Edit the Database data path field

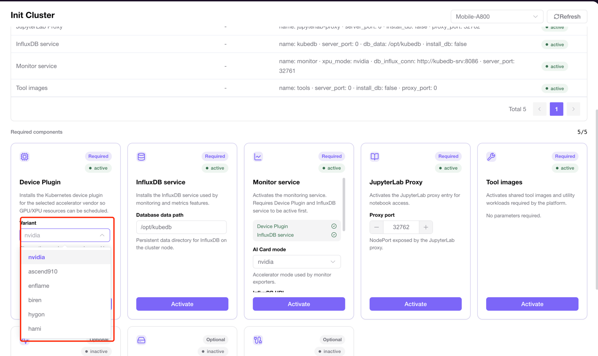pos(181,227)
